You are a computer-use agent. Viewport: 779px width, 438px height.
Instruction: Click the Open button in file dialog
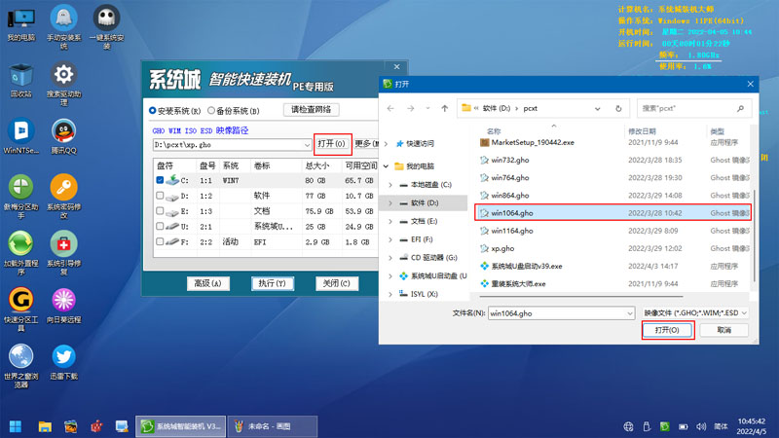pos(667,330)
